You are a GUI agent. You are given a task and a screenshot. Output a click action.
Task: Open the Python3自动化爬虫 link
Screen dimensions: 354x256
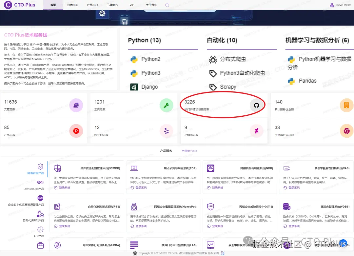pos(243,73)
